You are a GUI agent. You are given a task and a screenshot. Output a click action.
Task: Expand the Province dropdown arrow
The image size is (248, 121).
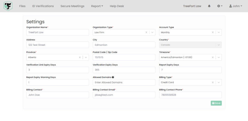[x=86, y=57]
